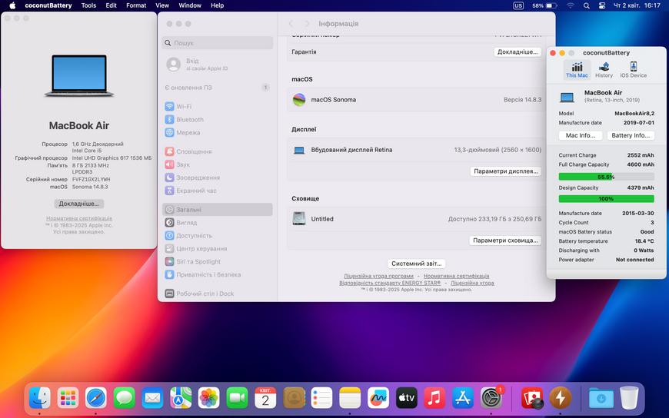Open the Downloads folder in the Dock

601,398
